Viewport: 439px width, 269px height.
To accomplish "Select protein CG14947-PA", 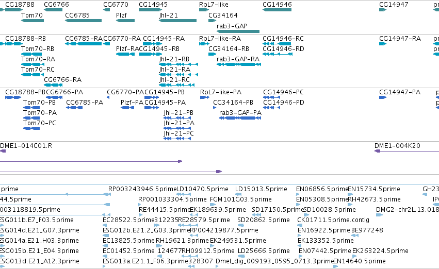I will [x=383, y=97].
